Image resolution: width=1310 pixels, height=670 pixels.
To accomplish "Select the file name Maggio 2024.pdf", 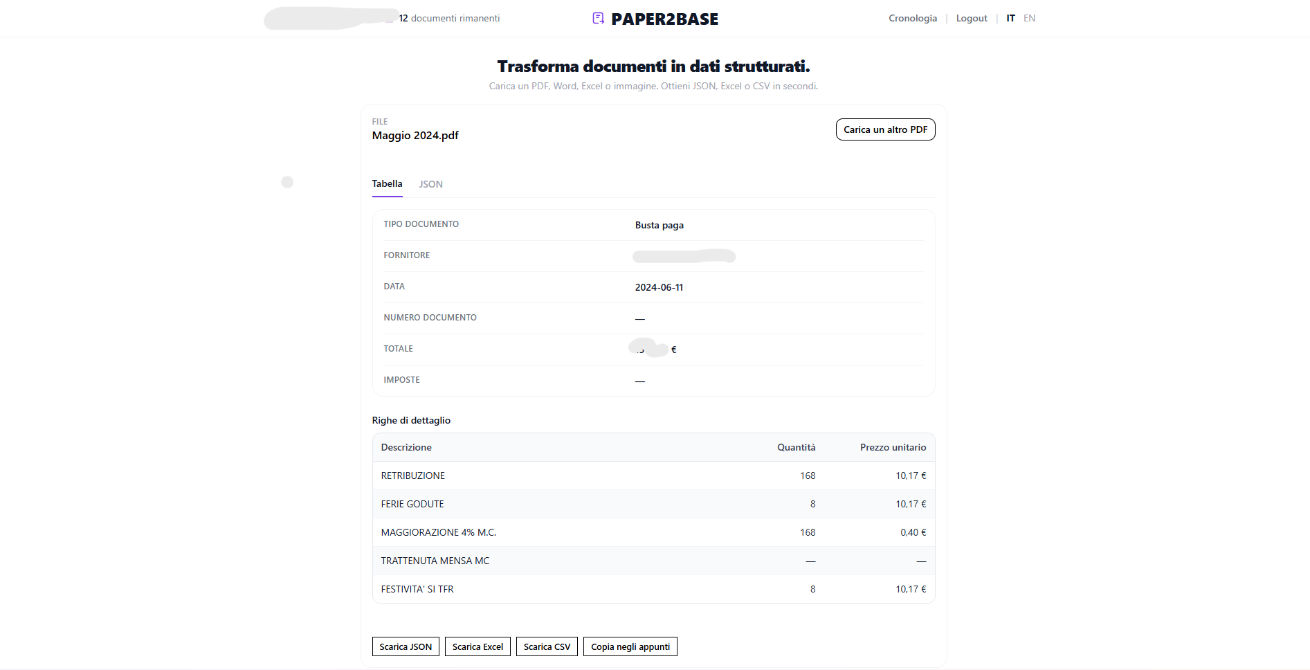I will point(415,136).
